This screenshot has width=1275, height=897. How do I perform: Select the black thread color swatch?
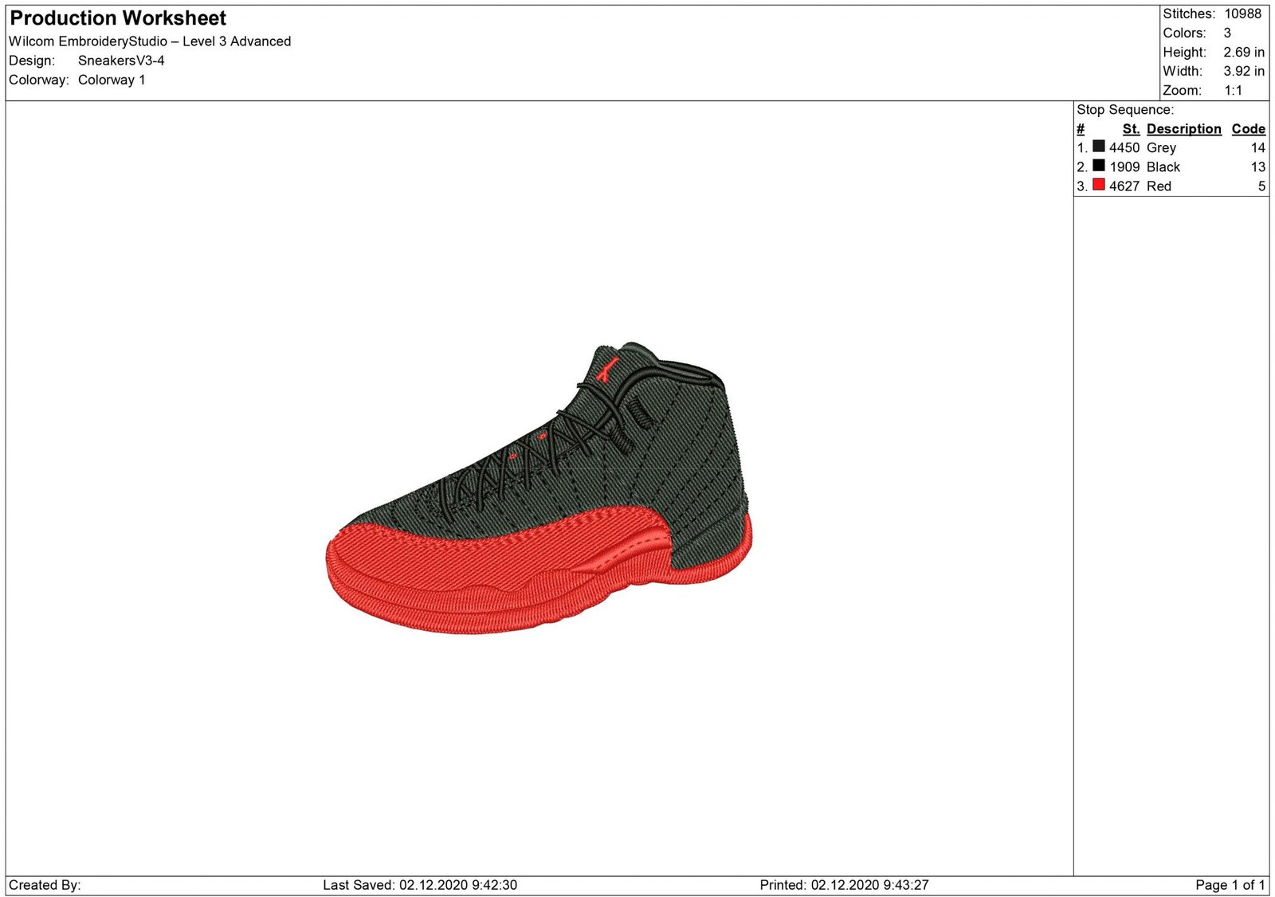click(1098, 166)
